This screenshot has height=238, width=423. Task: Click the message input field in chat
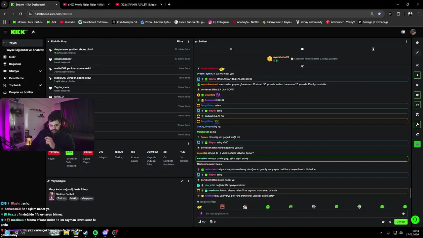[x=302, y=214]
